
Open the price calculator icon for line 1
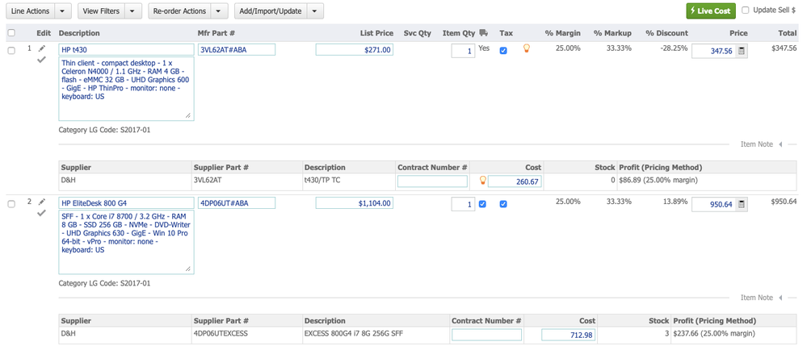point(742,51)
